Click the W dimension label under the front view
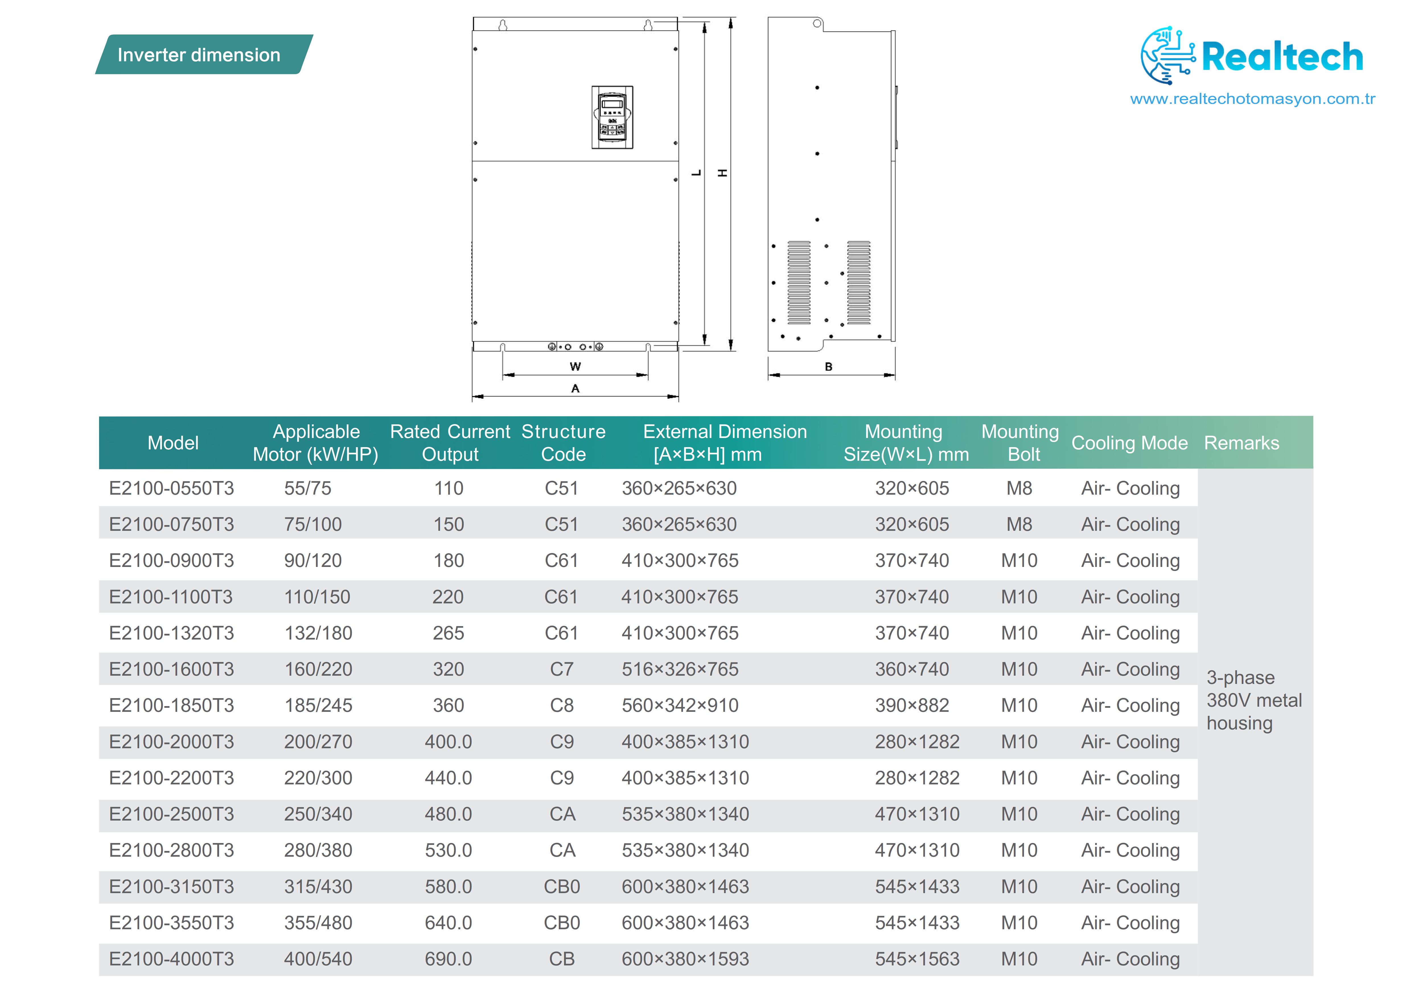Viewport: 1412px width, 995px height. 575,367
